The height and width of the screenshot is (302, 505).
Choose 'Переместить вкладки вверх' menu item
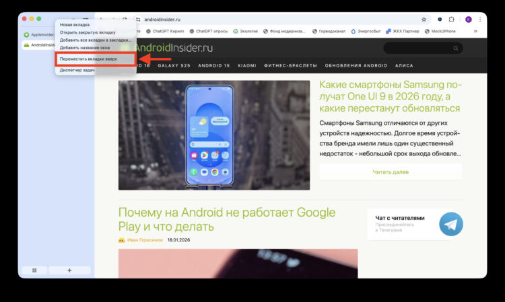(x=96, y=59)
